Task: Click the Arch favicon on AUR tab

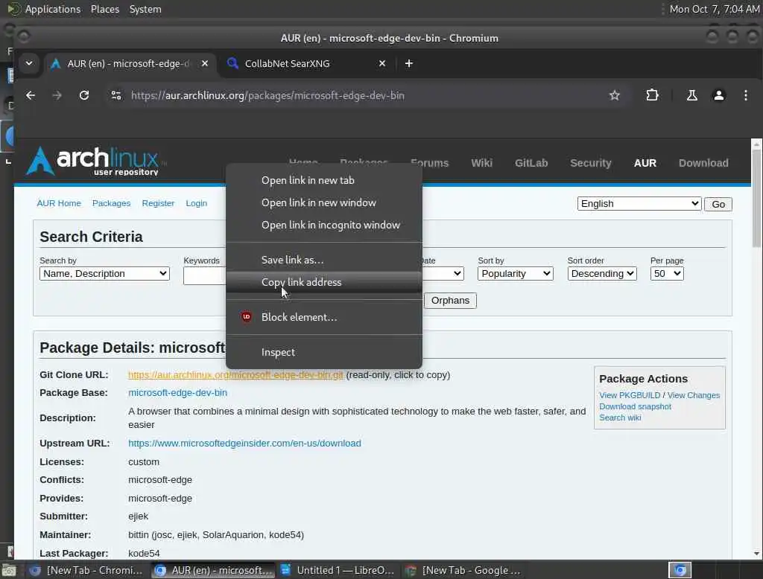Action: click(55, 63)
